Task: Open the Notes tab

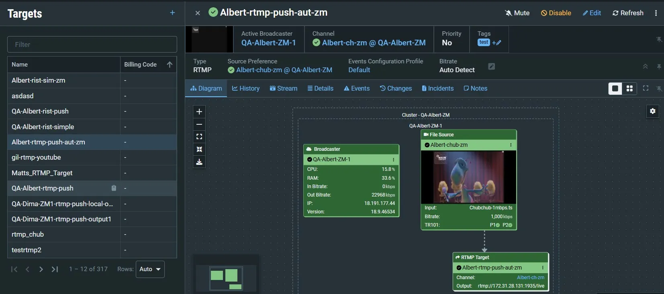Action: (x=476, y=88)
